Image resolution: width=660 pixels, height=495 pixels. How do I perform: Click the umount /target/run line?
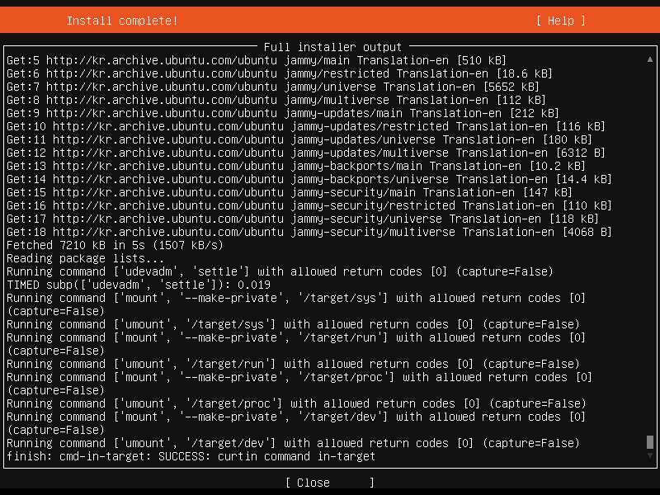[x=293, y=364]
